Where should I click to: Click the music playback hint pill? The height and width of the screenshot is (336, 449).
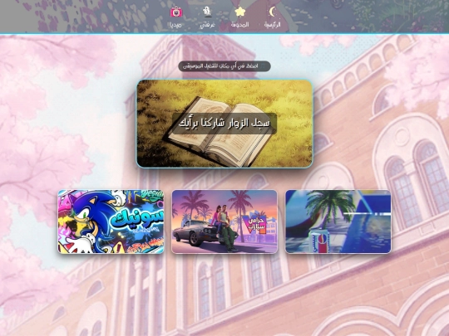224,66
